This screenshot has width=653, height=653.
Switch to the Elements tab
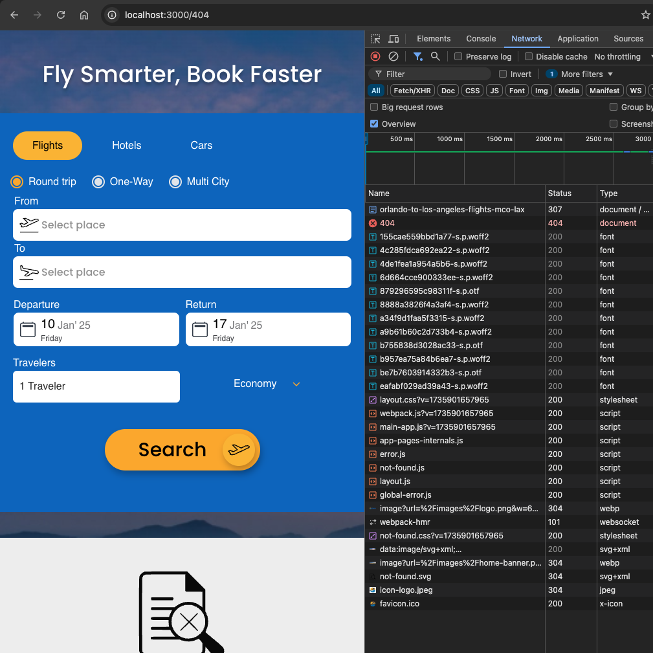coord(434,39)
